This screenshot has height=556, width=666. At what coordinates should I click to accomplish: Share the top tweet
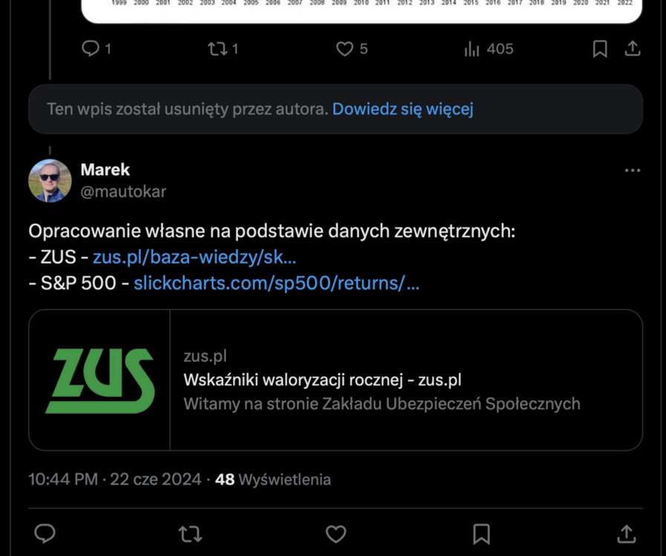tap(632, 48)
